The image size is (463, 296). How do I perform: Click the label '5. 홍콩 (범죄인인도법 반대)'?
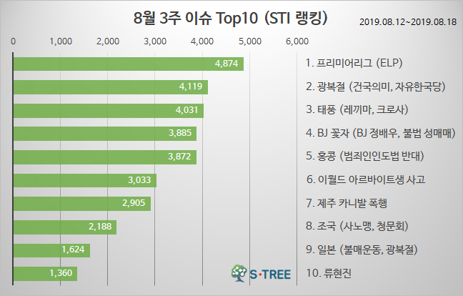point(365,157)
